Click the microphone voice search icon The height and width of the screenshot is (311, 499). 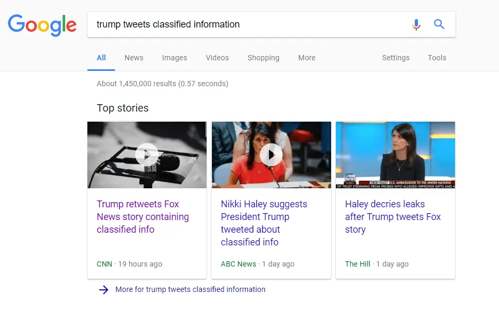[x=416, y=24]
